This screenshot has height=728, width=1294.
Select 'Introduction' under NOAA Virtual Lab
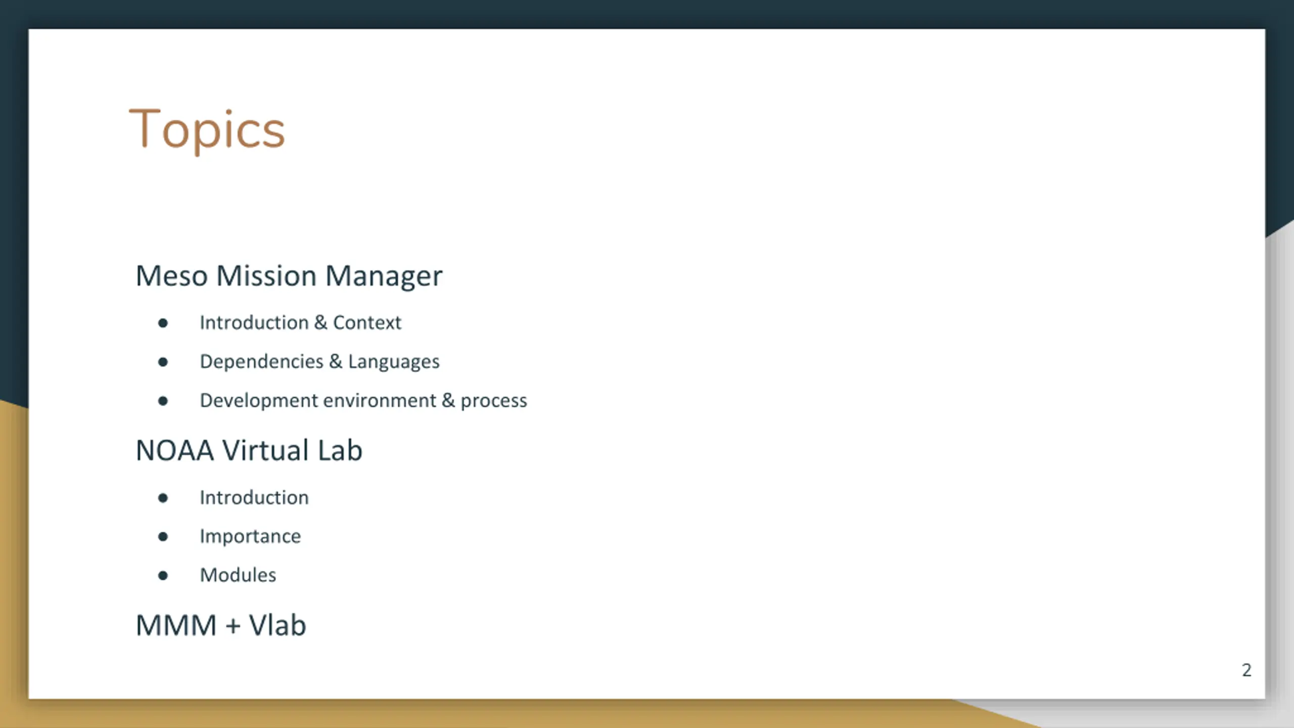click(x=254, y=497)
